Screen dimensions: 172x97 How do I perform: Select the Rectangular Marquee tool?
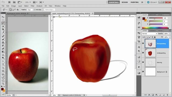(x=3, y=20)
